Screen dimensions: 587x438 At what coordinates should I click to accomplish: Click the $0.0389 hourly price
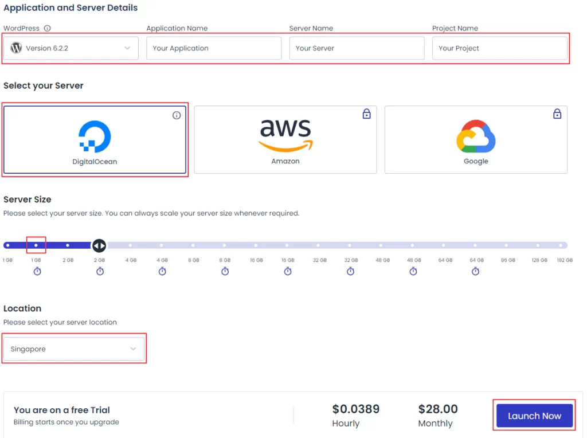(355, 409)
